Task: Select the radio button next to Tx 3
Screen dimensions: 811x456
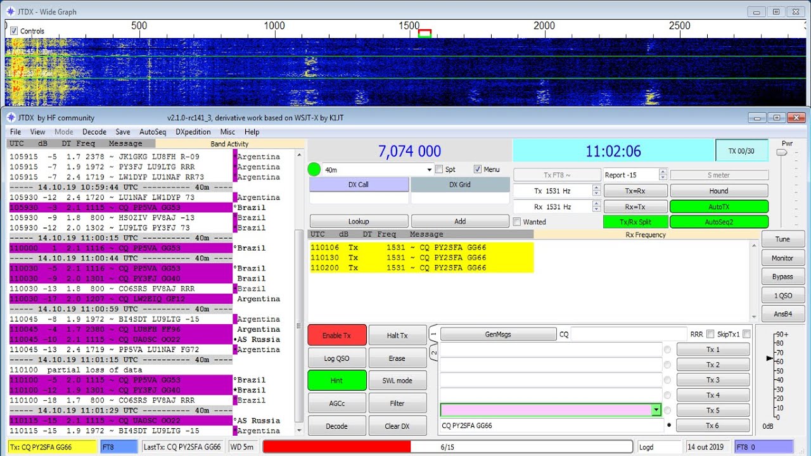Action: click(x=667, y=380)
